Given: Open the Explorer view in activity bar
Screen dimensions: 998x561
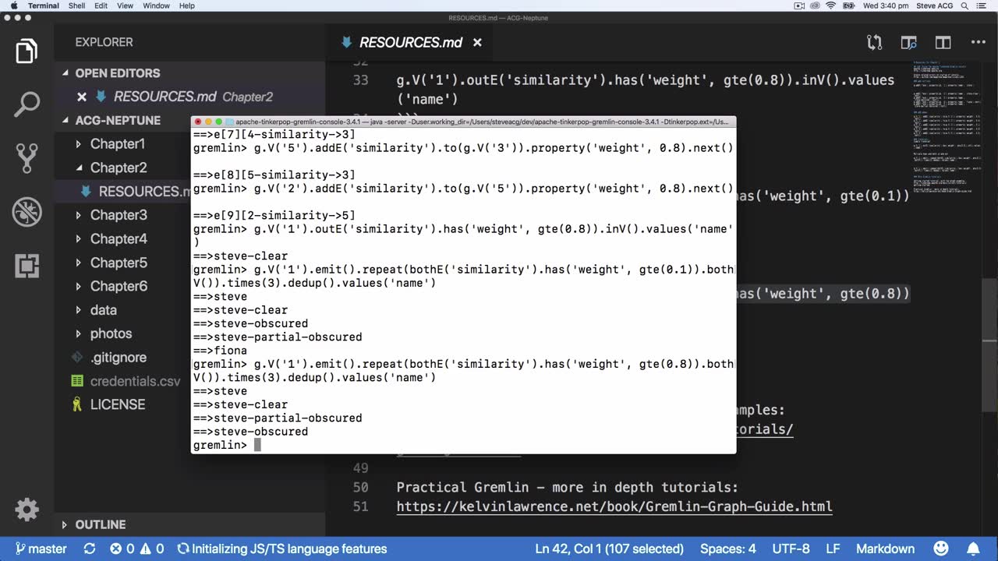Looking at the screenshot, I should coord(27,51).
